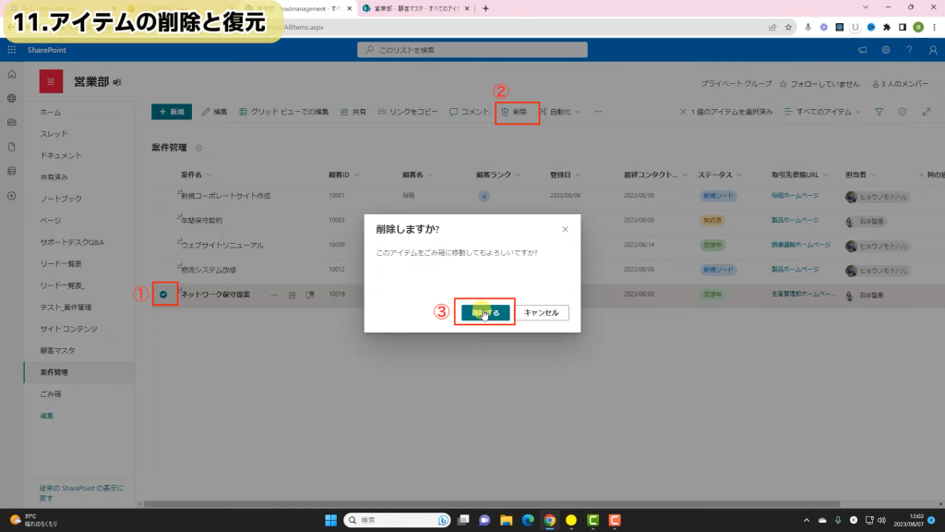The height and width of the screenshot is (532, 945).
Task: Expand the ステータス column header dropdown
Action: click(x=718, y=174)
